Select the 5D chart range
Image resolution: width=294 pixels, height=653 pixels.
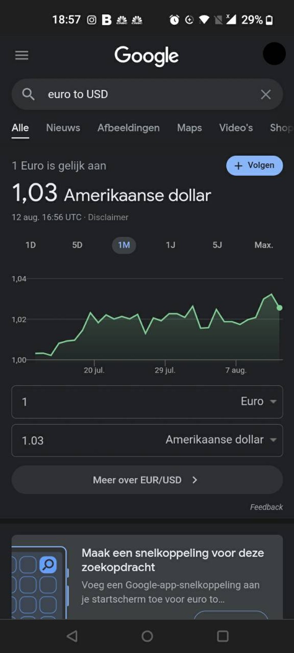tap(77, 245)
